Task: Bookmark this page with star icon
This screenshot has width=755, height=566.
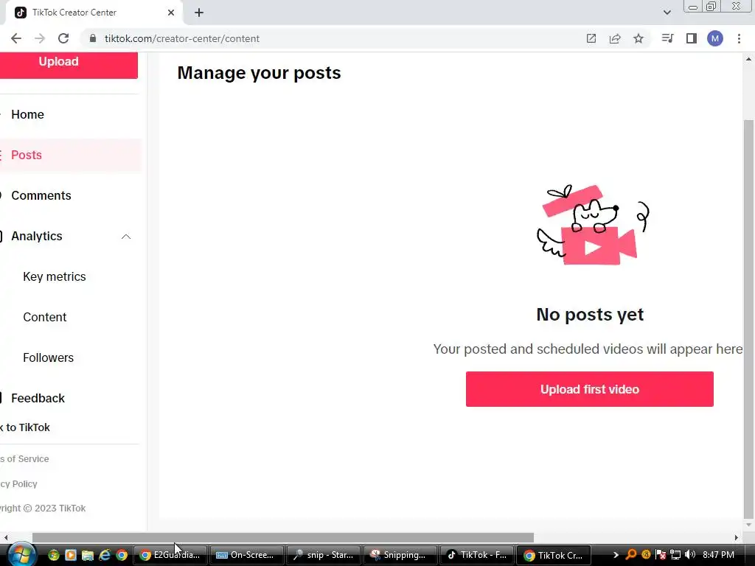Action: tap(639, 38)
